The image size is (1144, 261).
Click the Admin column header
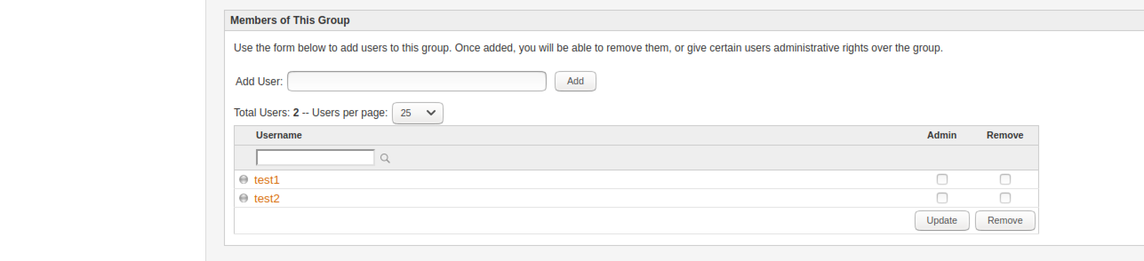pyautogui.click(x=942, y=135)
